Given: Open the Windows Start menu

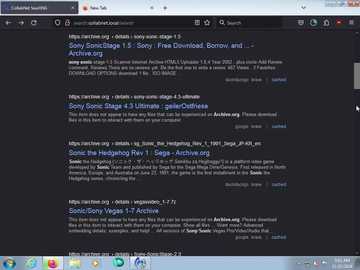Looking at the screenshot, I should point(9,263).
